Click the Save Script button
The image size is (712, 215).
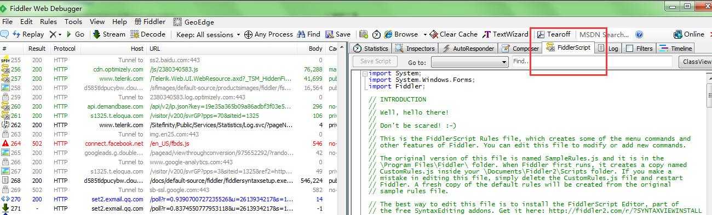(x=375, y=62)
